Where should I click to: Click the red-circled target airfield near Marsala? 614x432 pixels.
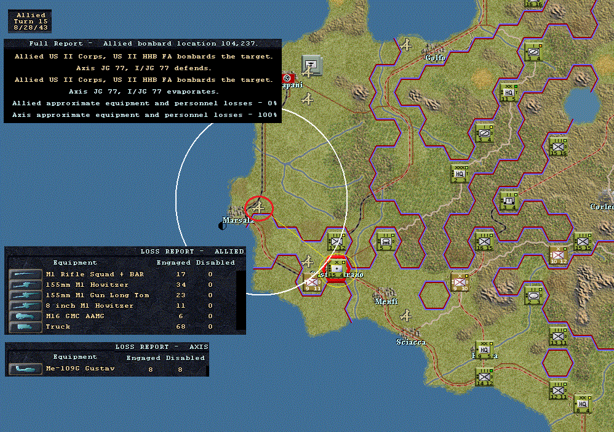point(258,207)
